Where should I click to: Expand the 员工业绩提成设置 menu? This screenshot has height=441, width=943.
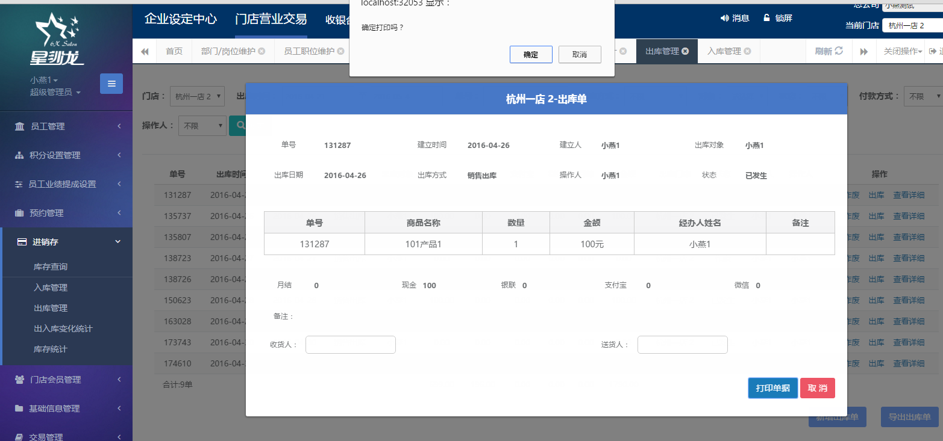coord(119,184)
